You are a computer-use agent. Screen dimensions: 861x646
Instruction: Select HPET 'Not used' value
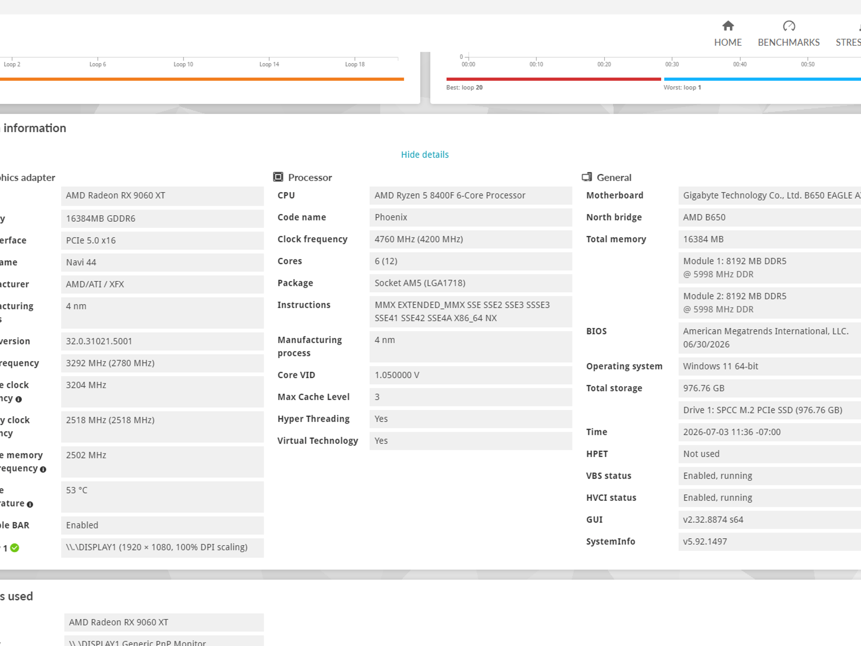point(770,454)
